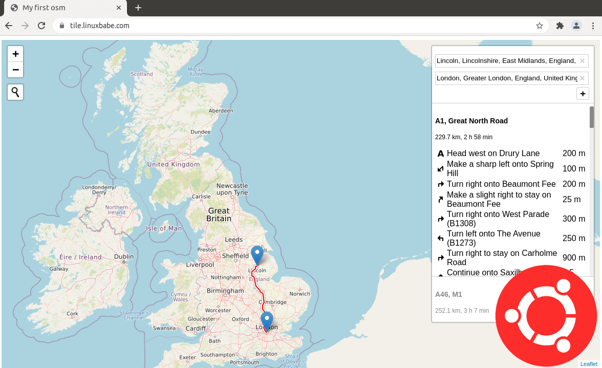602x368 pixels.
Task: Open the map search magnifier tool
Action: [x=15, y=92]
